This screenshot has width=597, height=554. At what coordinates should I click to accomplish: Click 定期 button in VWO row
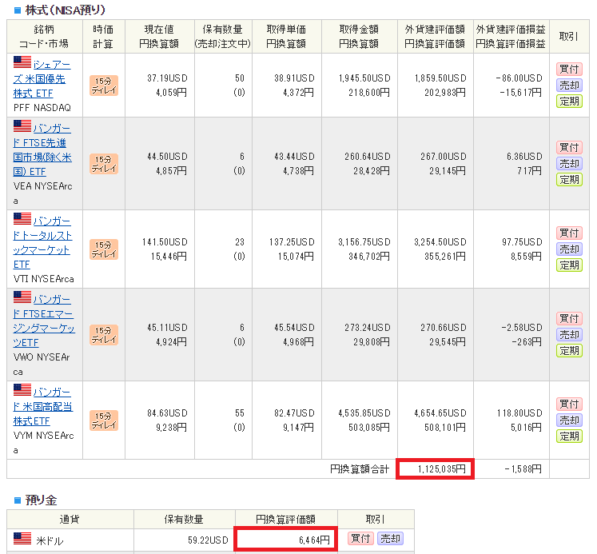(569, 350)
